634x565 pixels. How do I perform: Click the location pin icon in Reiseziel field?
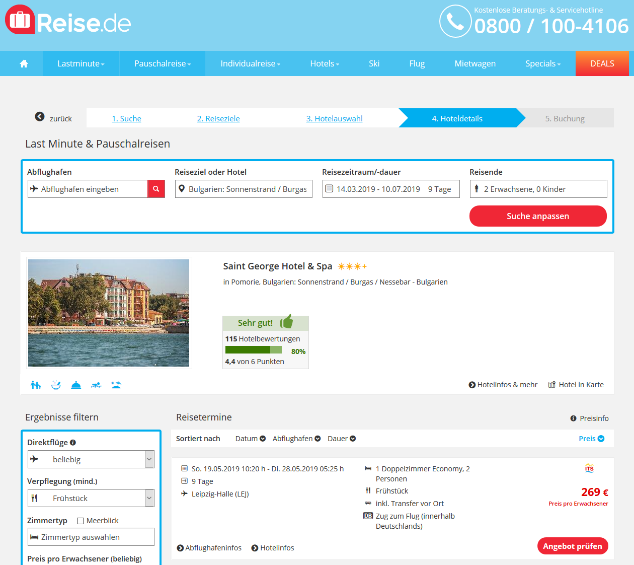182,189
